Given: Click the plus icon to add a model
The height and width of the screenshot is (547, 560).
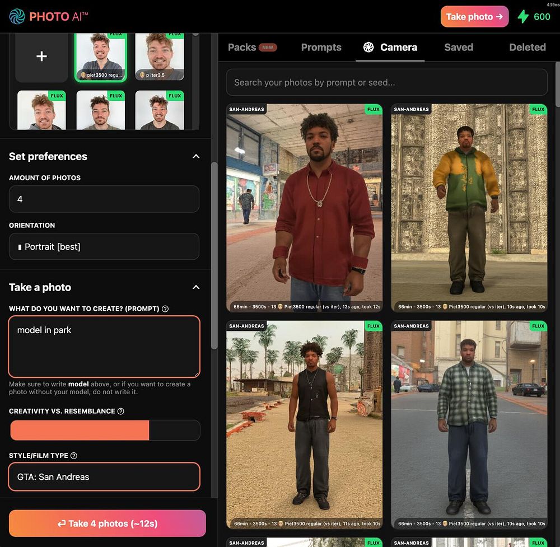Looking at the screenshot, I should (x=41, y=56).
